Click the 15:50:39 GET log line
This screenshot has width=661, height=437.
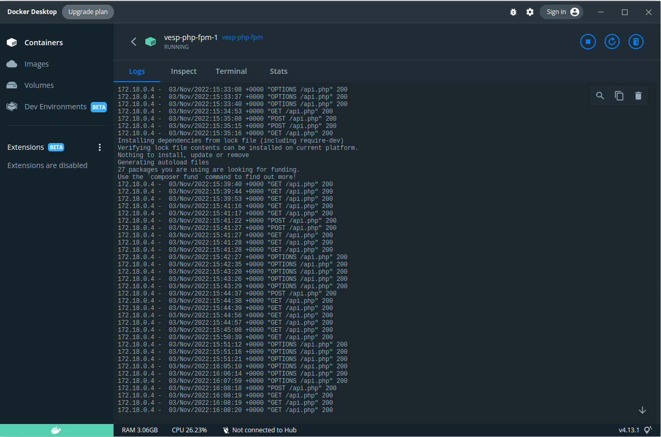(225, 337)
